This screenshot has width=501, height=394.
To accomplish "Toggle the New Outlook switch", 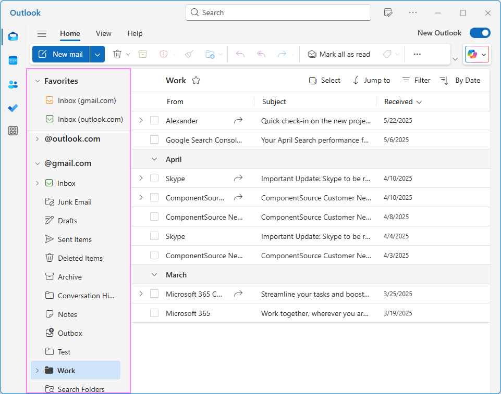I will 480,33.
